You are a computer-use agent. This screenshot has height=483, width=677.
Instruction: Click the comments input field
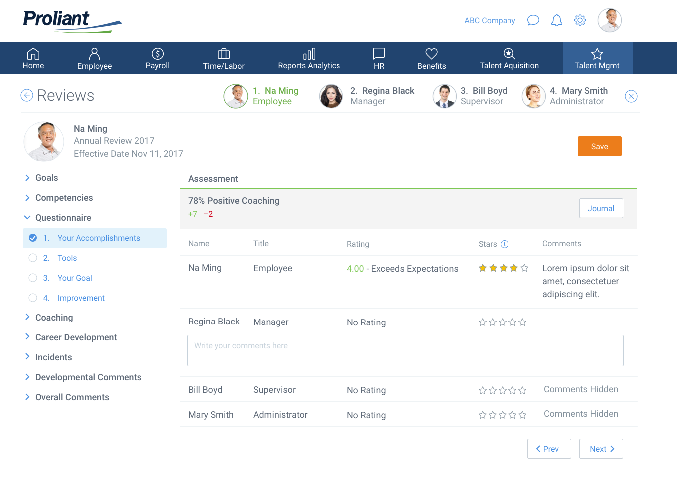(x=405, y=350)
